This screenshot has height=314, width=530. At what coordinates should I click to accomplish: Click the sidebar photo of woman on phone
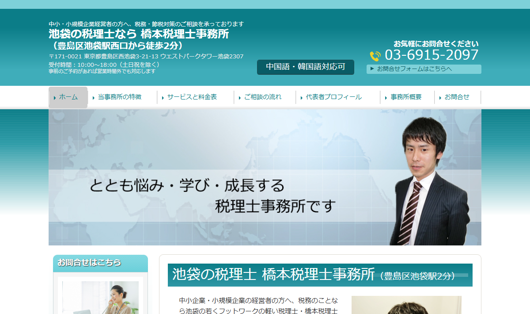(x=101, y=298)
